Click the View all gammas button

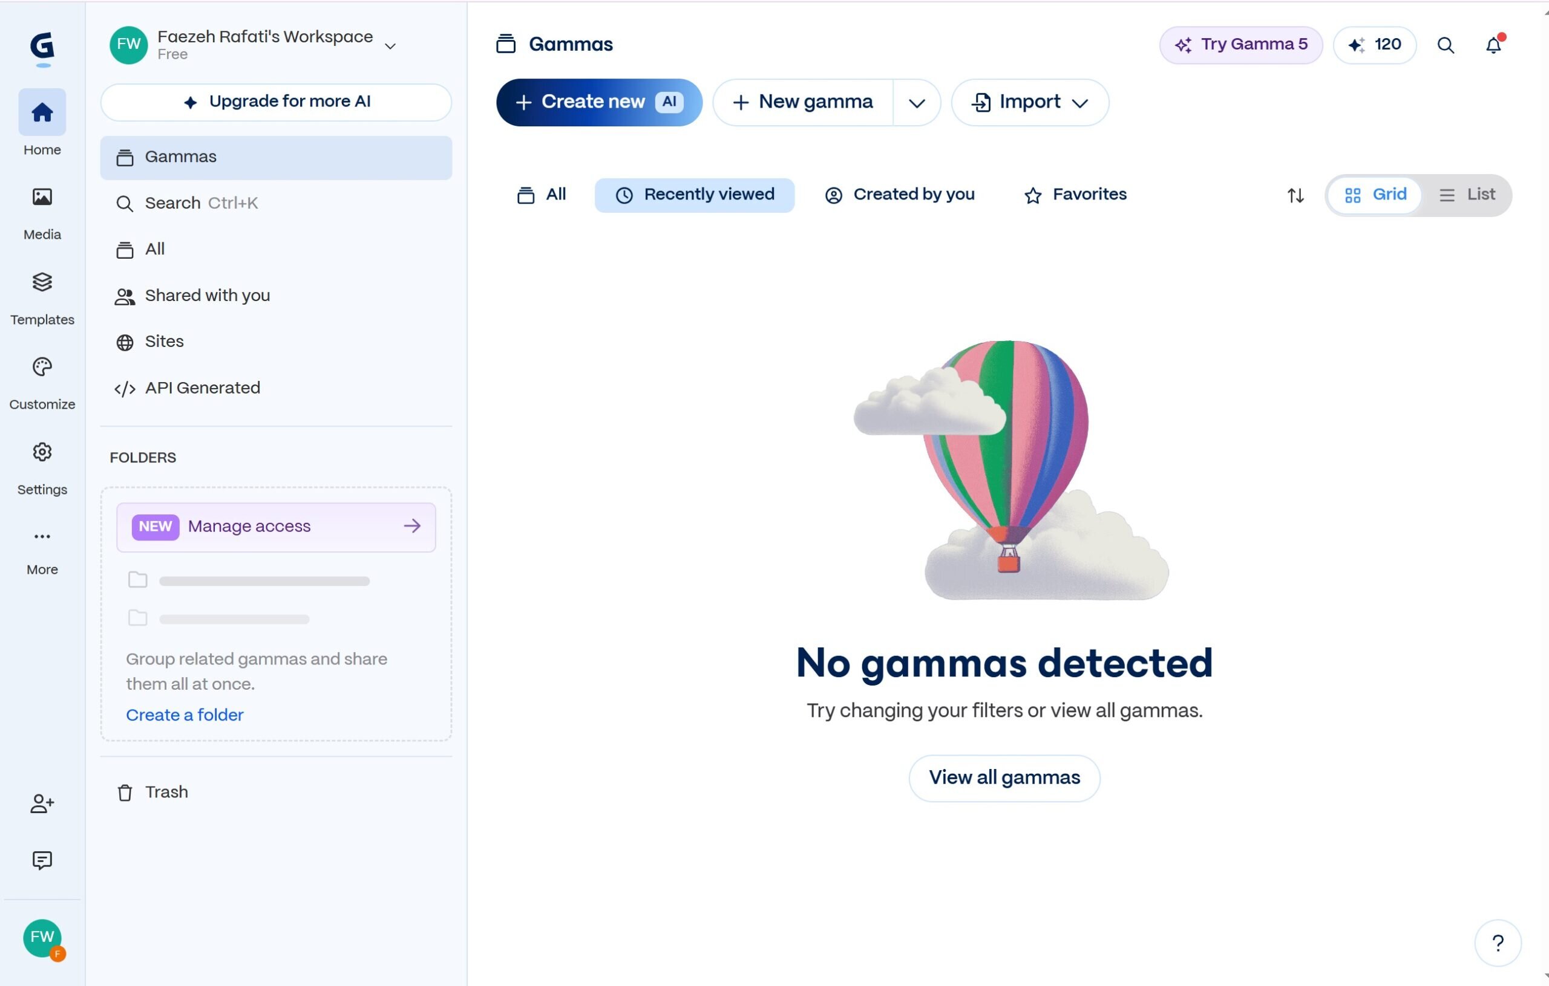[1003, 778]
